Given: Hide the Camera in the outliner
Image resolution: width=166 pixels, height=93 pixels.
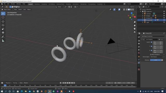Looking at the screenshot, I should 164,14.
